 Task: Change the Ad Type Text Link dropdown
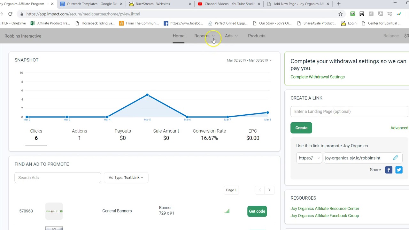coord(126,178)
